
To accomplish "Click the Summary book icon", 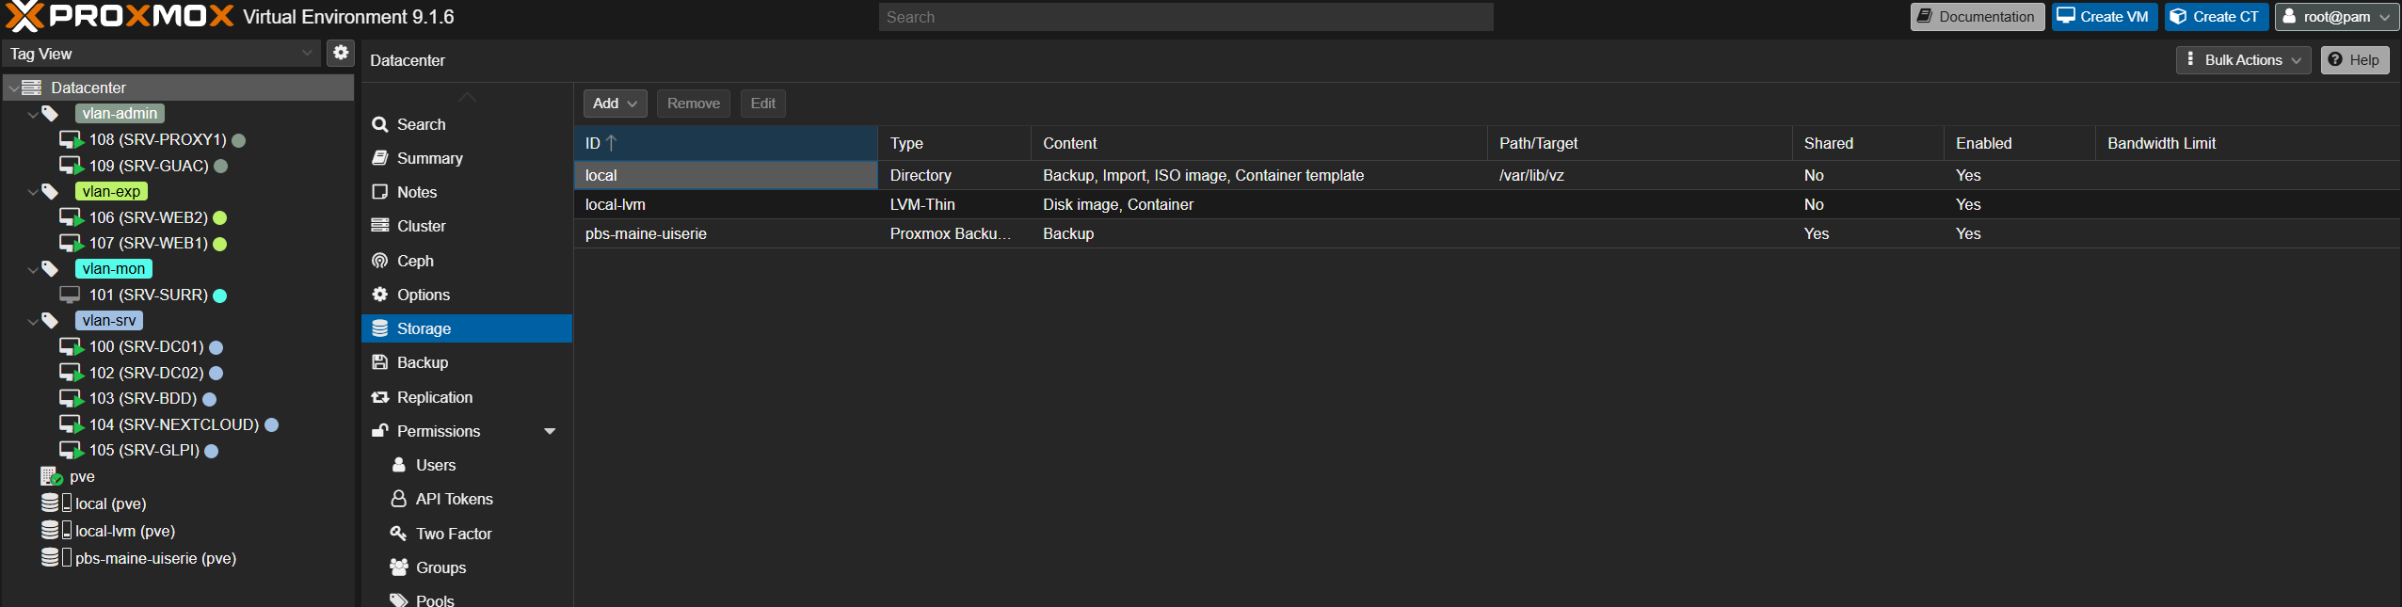I will (x=380, y=158).
